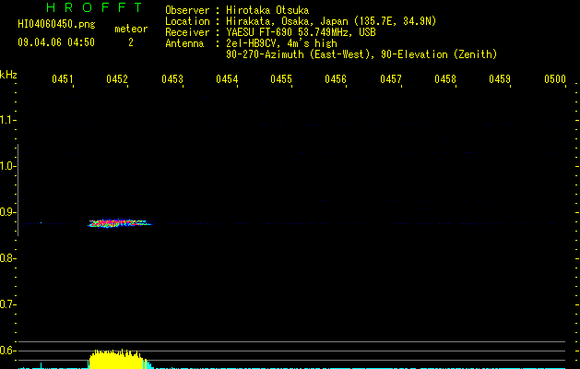Click the 1.1 kHz axis label
The height and width of the screenshot is (369, 580).
click(6, 120)
